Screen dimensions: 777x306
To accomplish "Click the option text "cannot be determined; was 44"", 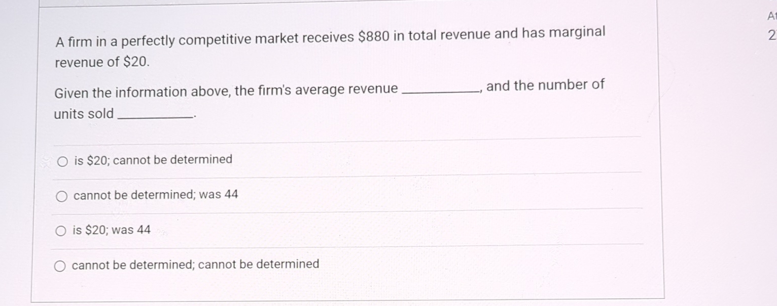I will pos(156,194).
